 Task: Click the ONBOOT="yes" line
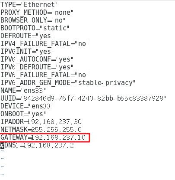click(x=23, y=114)
